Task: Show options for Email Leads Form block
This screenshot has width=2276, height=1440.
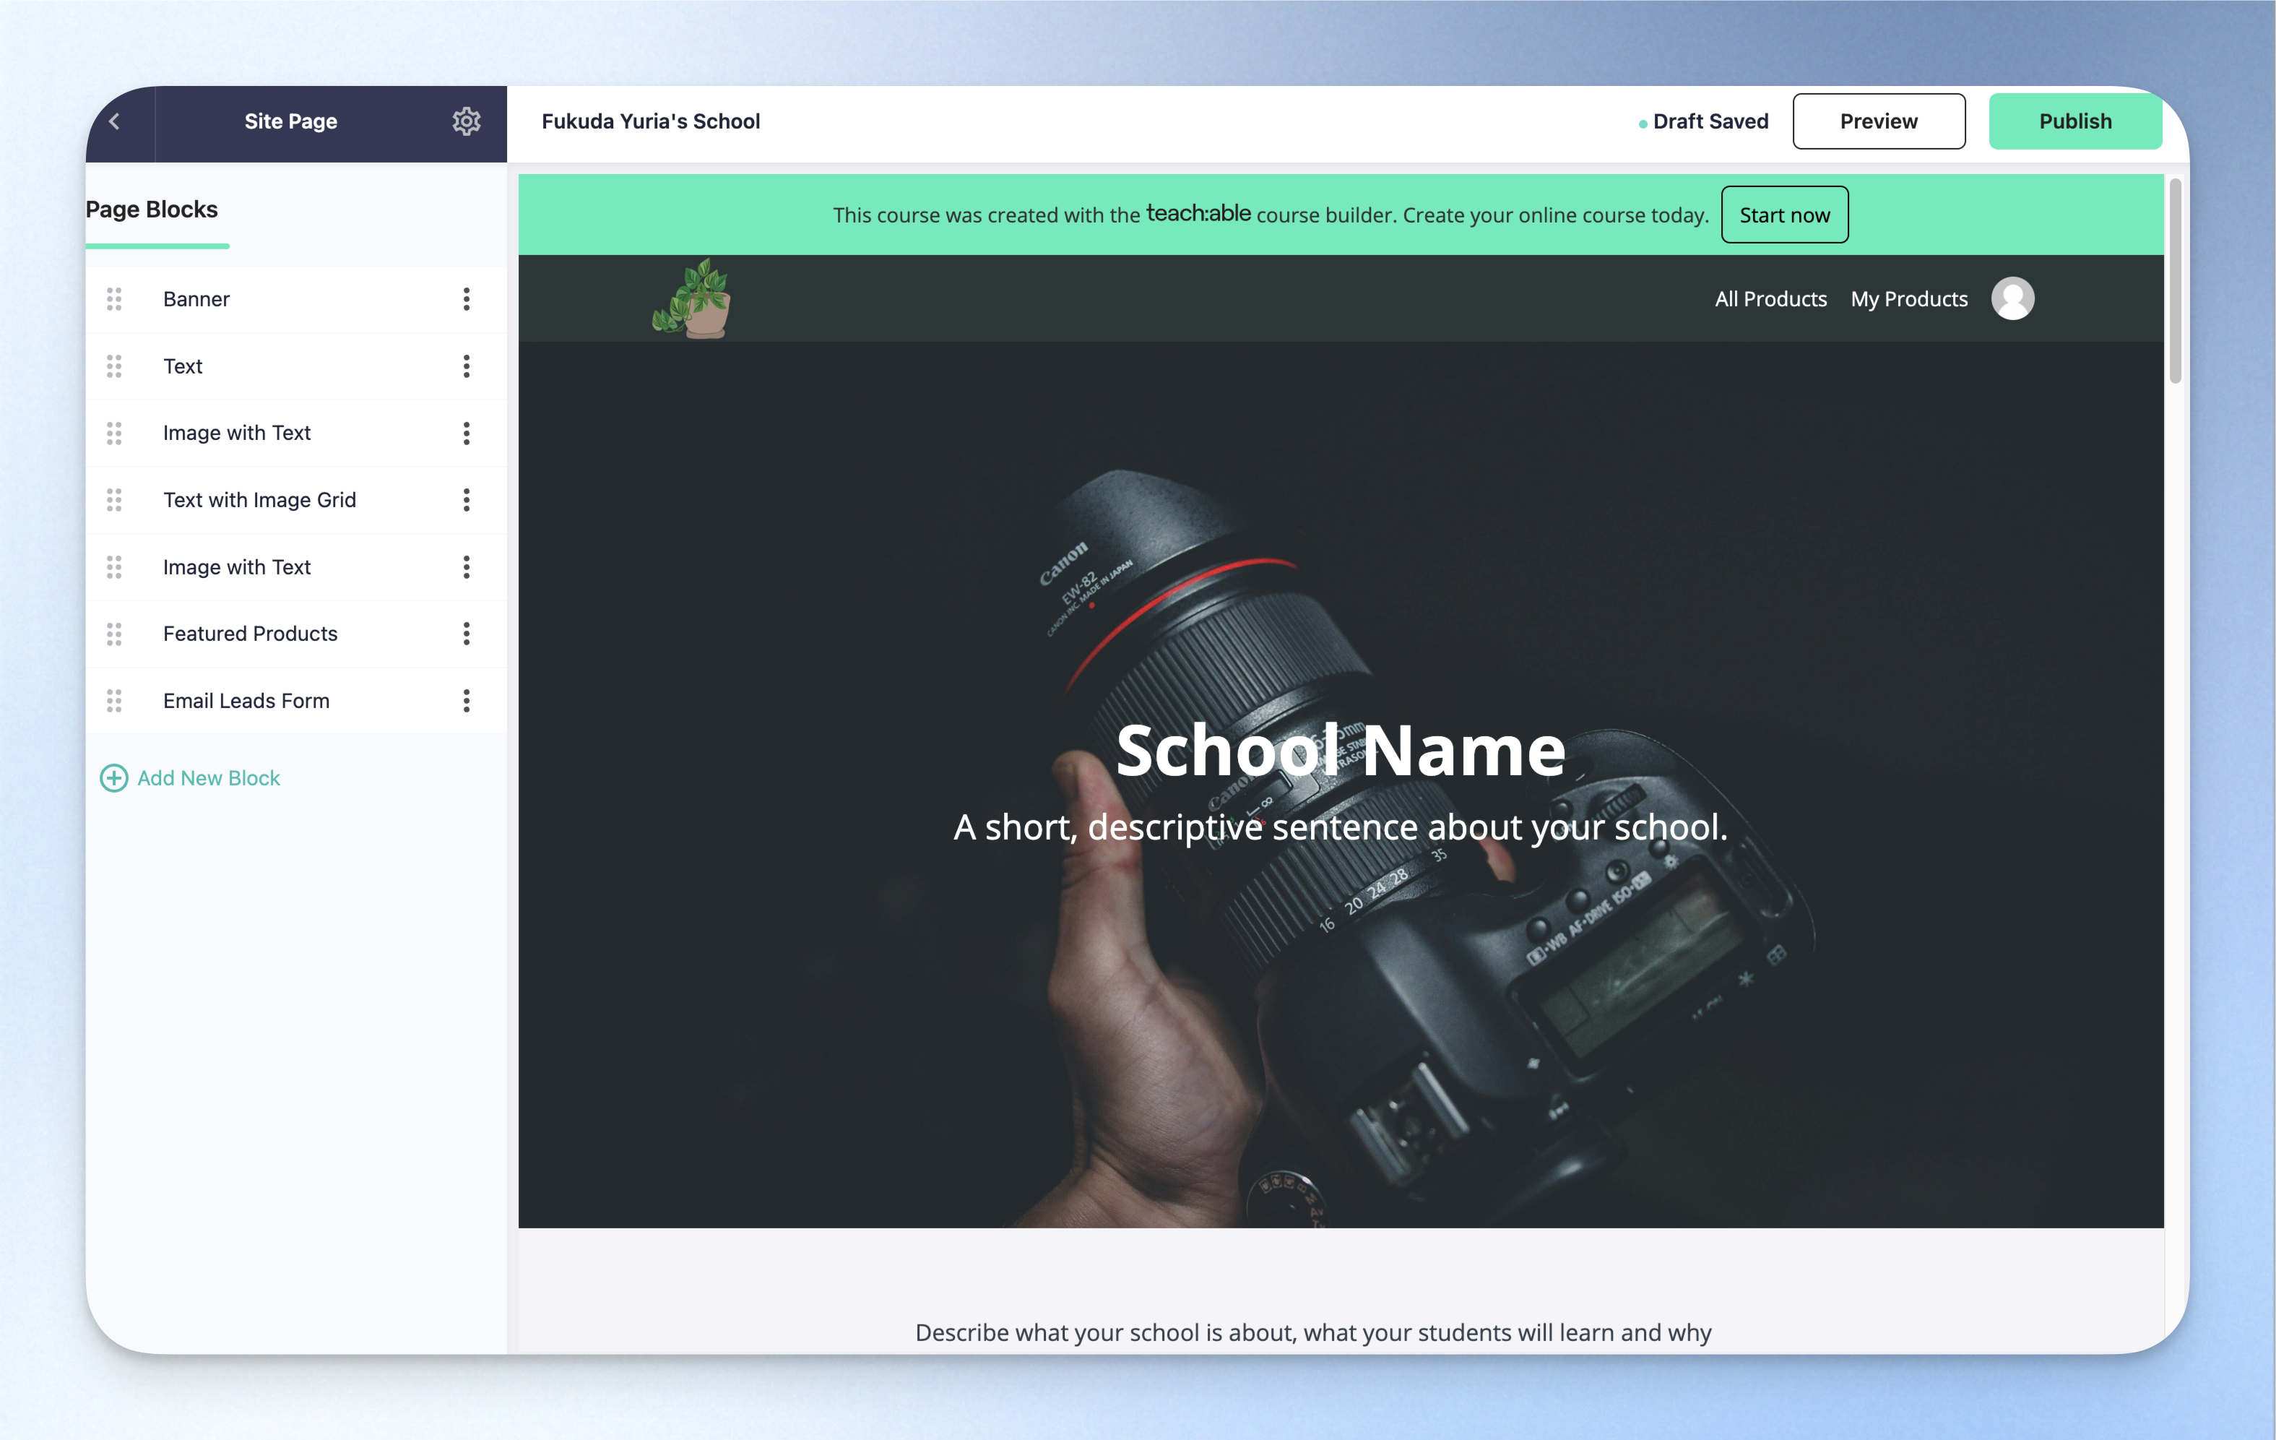Action: [x=466, y=701]
